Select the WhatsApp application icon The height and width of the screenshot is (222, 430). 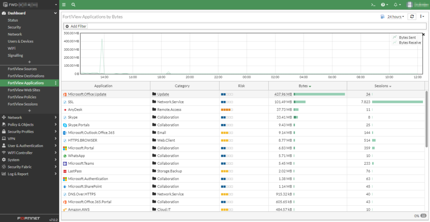(x=65, y=156)
